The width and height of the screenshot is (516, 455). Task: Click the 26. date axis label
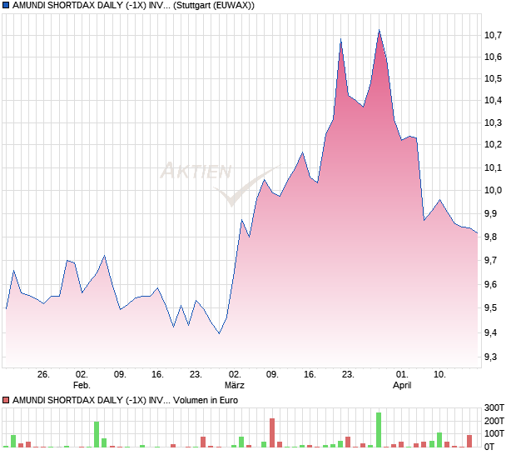(x=43, y=375)
